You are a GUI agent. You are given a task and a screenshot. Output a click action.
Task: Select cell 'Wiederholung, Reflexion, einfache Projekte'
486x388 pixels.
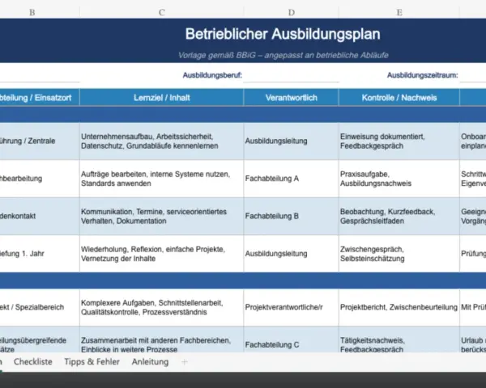click(x=161, y=254)
